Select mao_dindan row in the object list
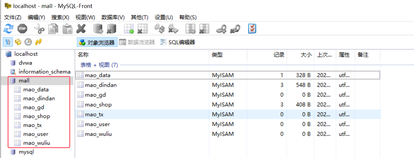 pos(228,85)
